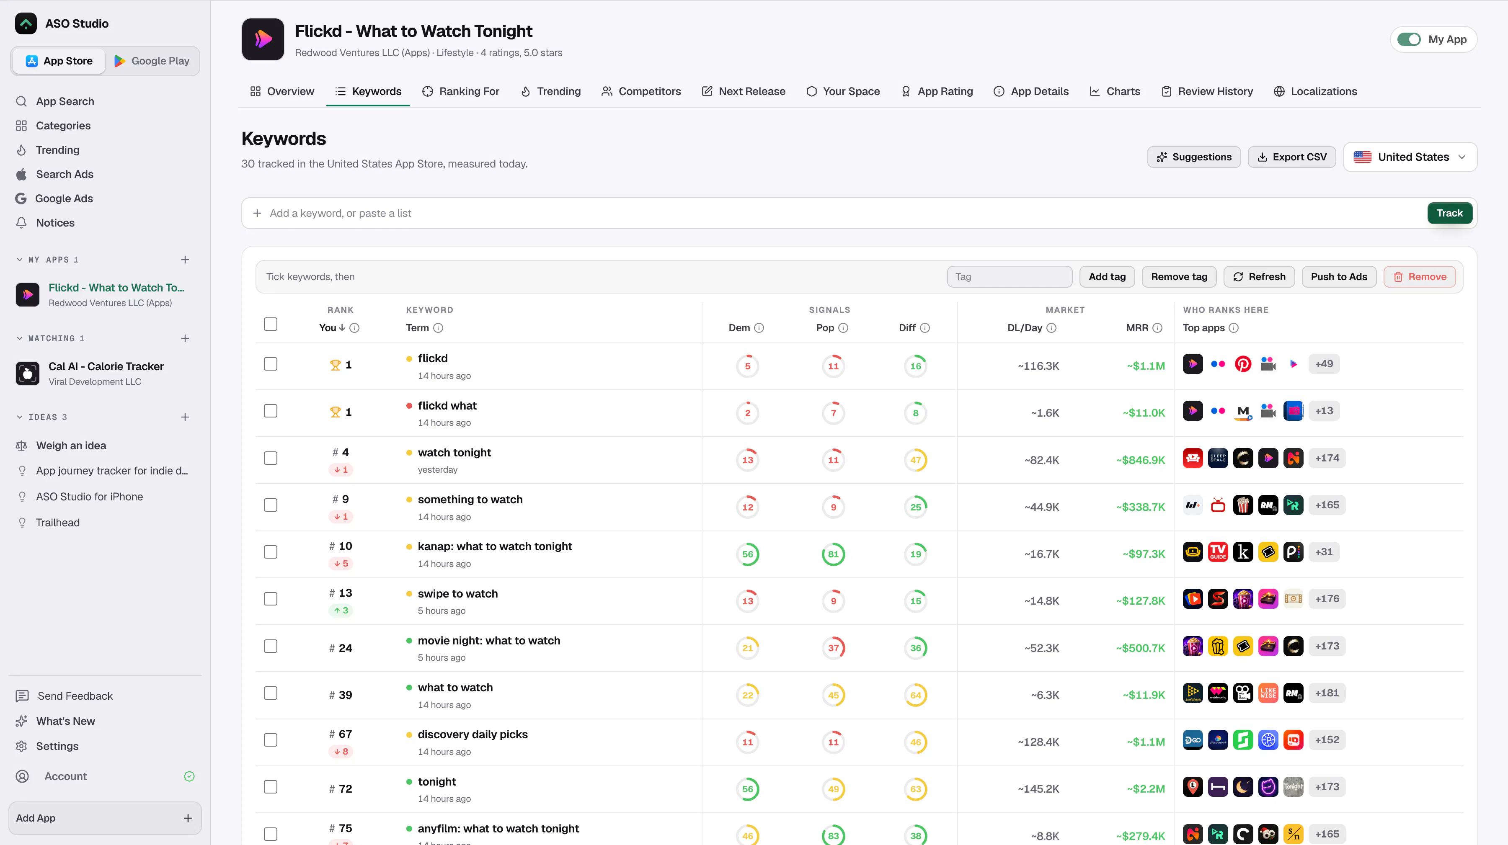Expand +49 more apps for flickd
This screenshot has width=1508, height=845.
1324,364
